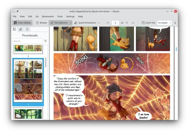
Task: Open the Thumbnails panel tab icon
Action: (x=14, y=29)
